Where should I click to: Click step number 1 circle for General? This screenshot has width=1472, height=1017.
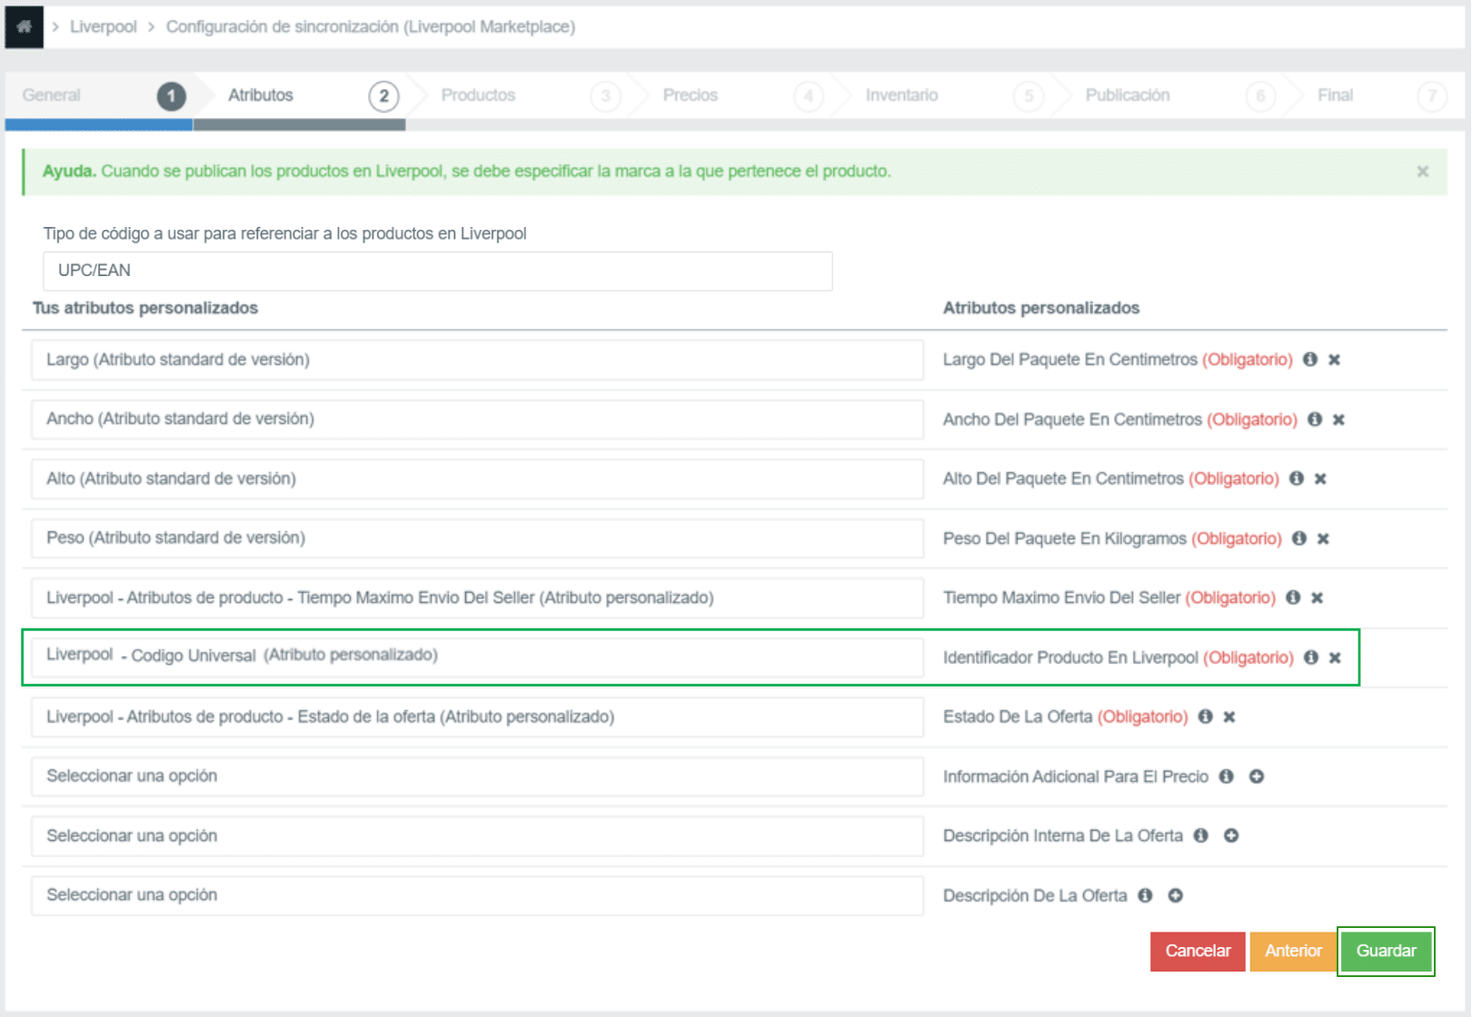(x=171, y=96)
